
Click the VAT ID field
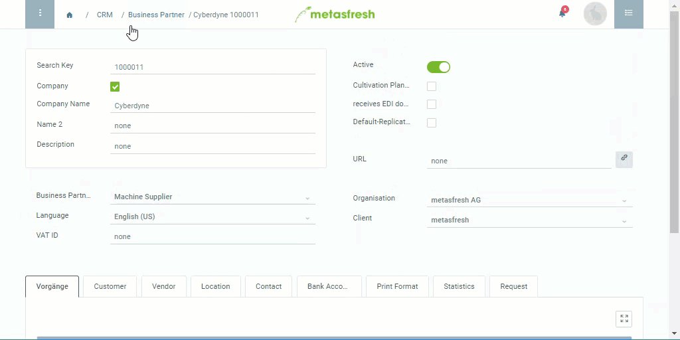(x=212, y=237)
